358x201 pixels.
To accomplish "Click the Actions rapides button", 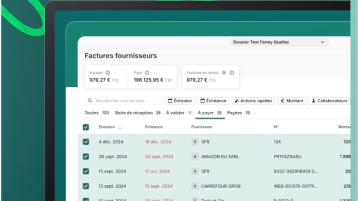I will (253, 101).
